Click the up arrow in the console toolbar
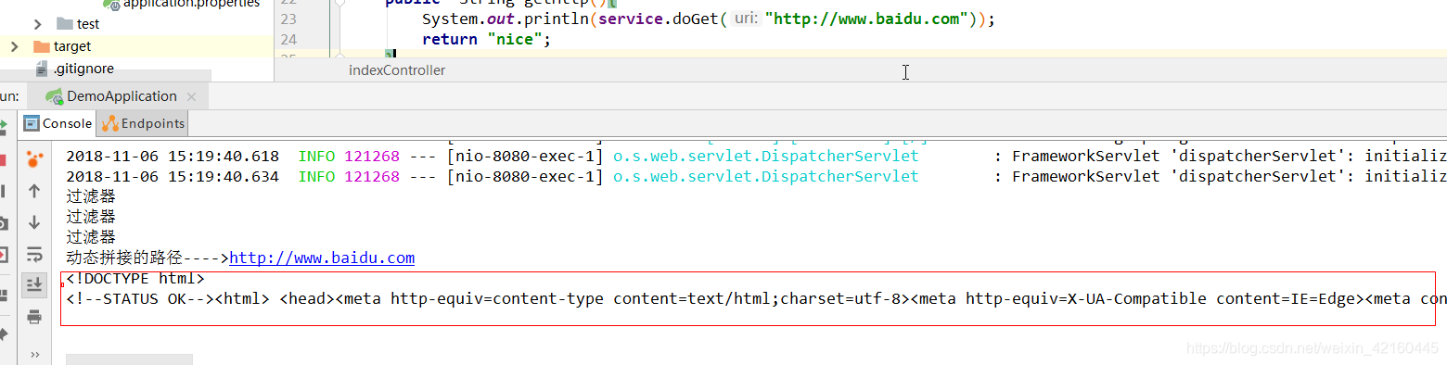 [34, 191]
